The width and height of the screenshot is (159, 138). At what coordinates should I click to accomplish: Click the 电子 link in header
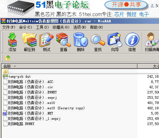(x=144, y=14)
